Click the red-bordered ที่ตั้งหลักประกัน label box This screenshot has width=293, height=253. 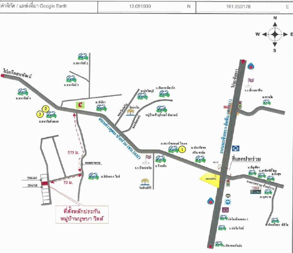pos(81,214)
